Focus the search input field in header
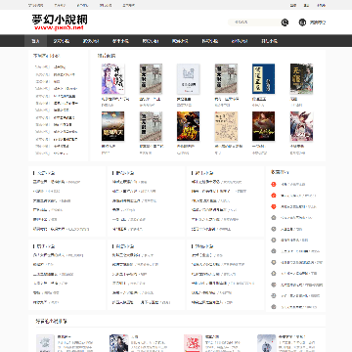 [x=254, y=22]
